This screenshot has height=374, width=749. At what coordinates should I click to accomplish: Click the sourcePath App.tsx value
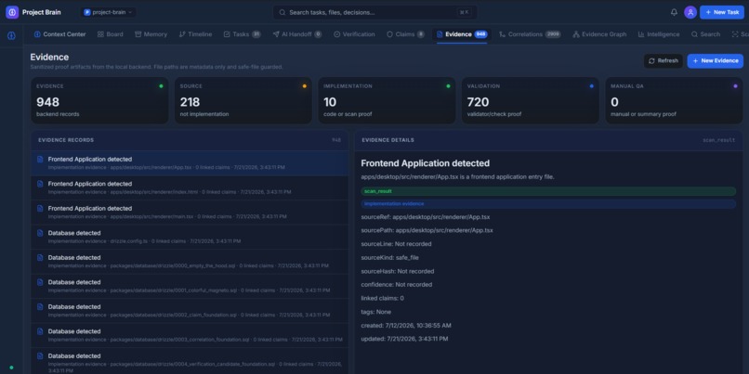pyautogui.click(x=444, y=230)
